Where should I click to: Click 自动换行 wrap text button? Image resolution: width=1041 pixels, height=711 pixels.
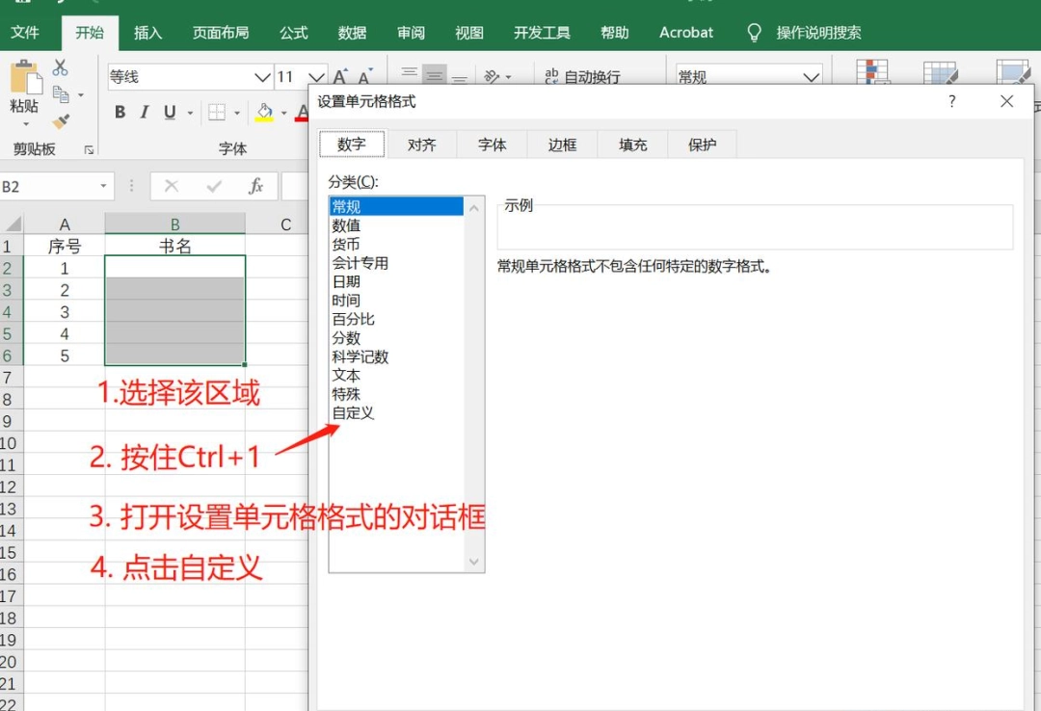point(582,76)
